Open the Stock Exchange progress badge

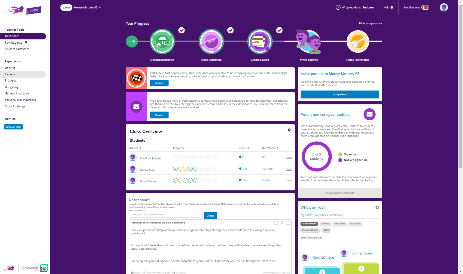click(x=211, y=42)
